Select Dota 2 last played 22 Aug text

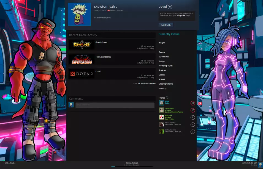146,77
